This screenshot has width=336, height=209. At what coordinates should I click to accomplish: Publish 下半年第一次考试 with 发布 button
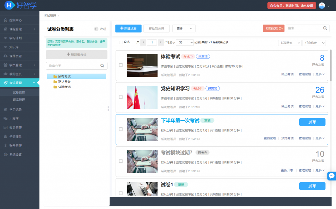point(312,122)
